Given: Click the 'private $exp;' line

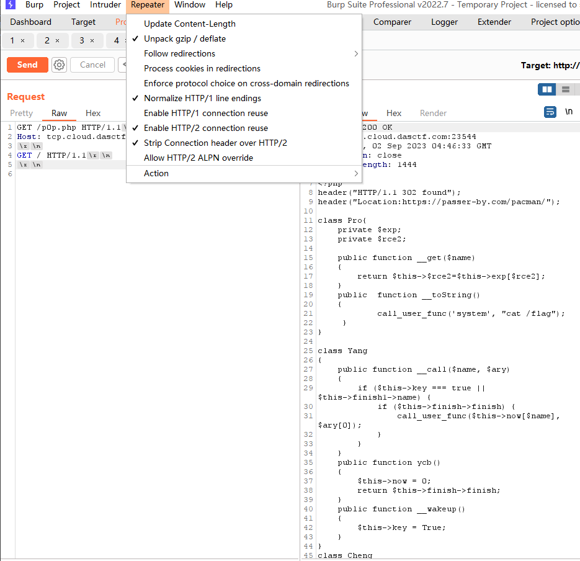Looking at the screenshot, I should (369, 230).
